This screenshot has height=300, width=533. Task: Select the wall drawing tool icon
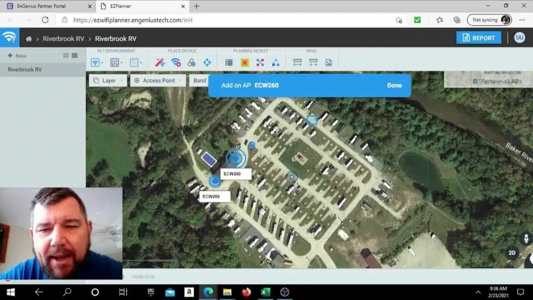click(115, 62)
